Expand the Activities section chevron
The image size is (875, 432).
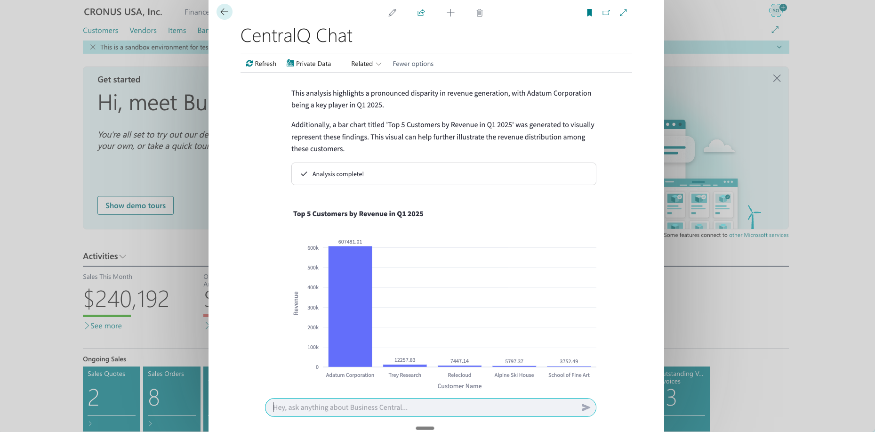[123, 256]
